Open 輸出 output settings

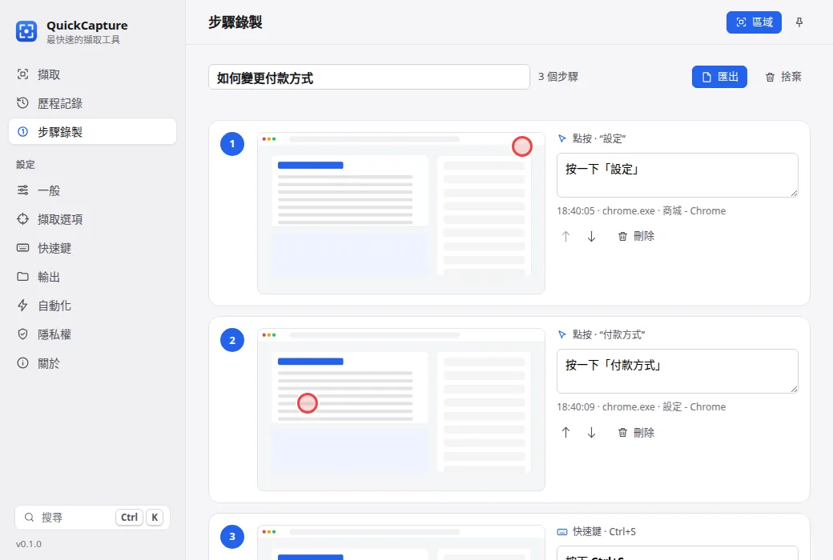click(x=92, y=277)
